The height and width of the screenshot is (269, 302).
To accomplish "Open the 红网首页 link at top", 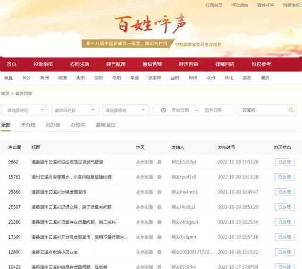I will pyautogui.click(x=214, y=5).
